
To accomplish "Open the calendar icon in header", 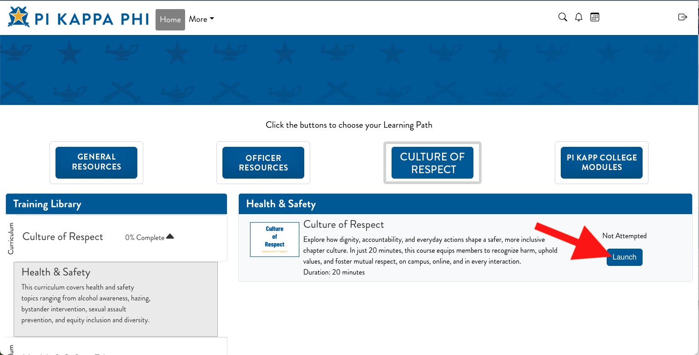I will (594, 17).
